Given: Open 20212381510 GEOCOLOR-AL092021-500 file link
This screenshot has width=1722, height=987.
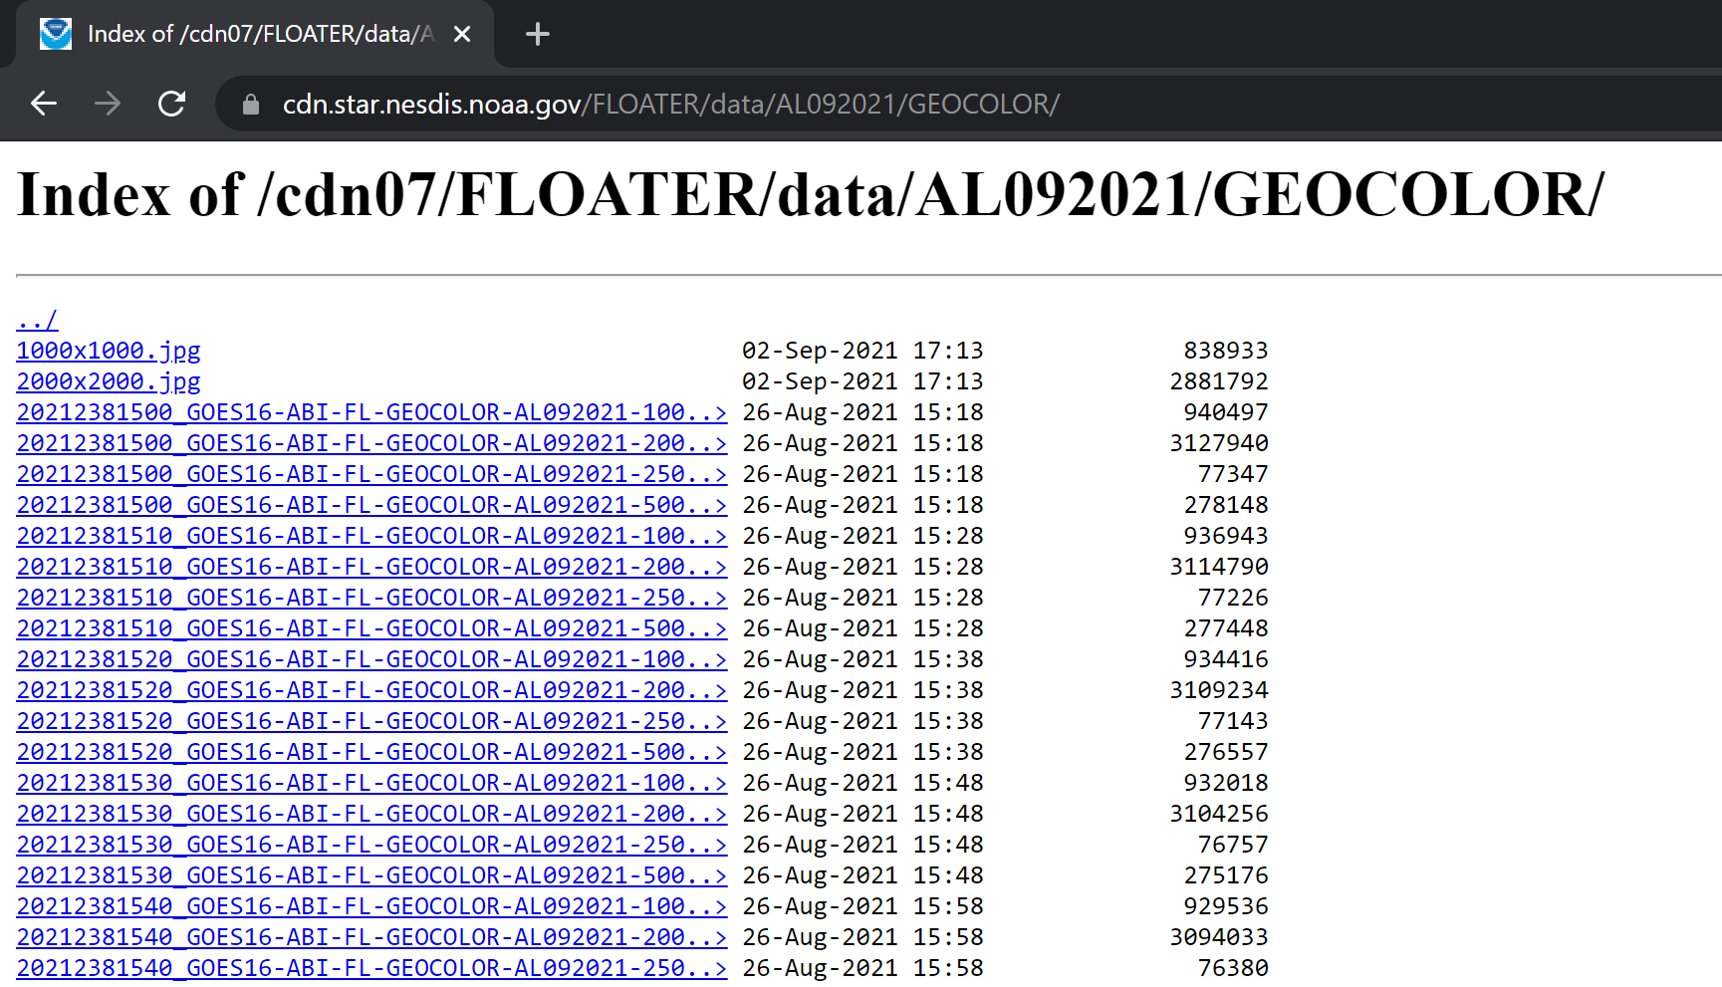Looking at the screenshot, I should pos(372,628).
